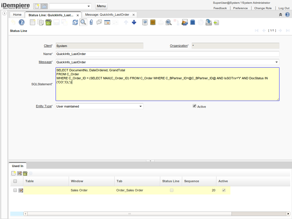
Task: Go to the next record with the down arrow
Action: tap(134, 22)
